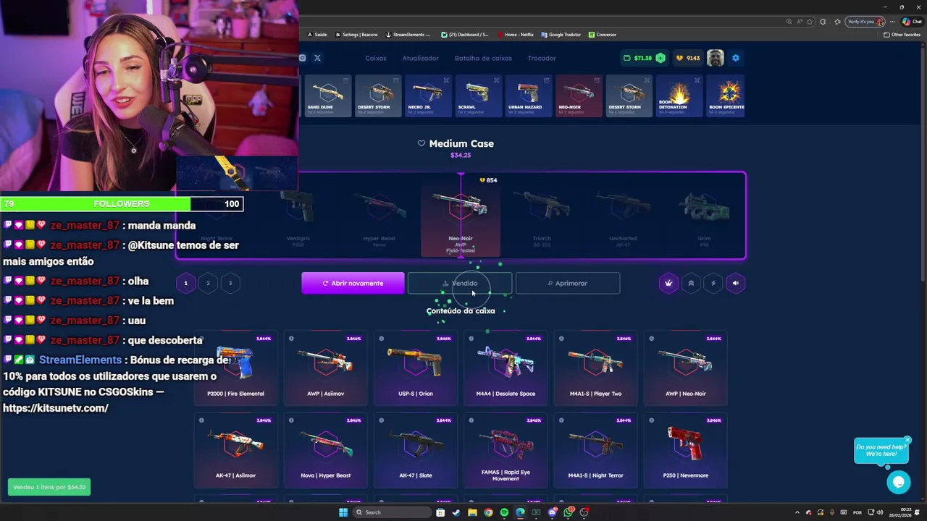
Task: Expand the Other favorites folder
Action: (x=902, y=35)
